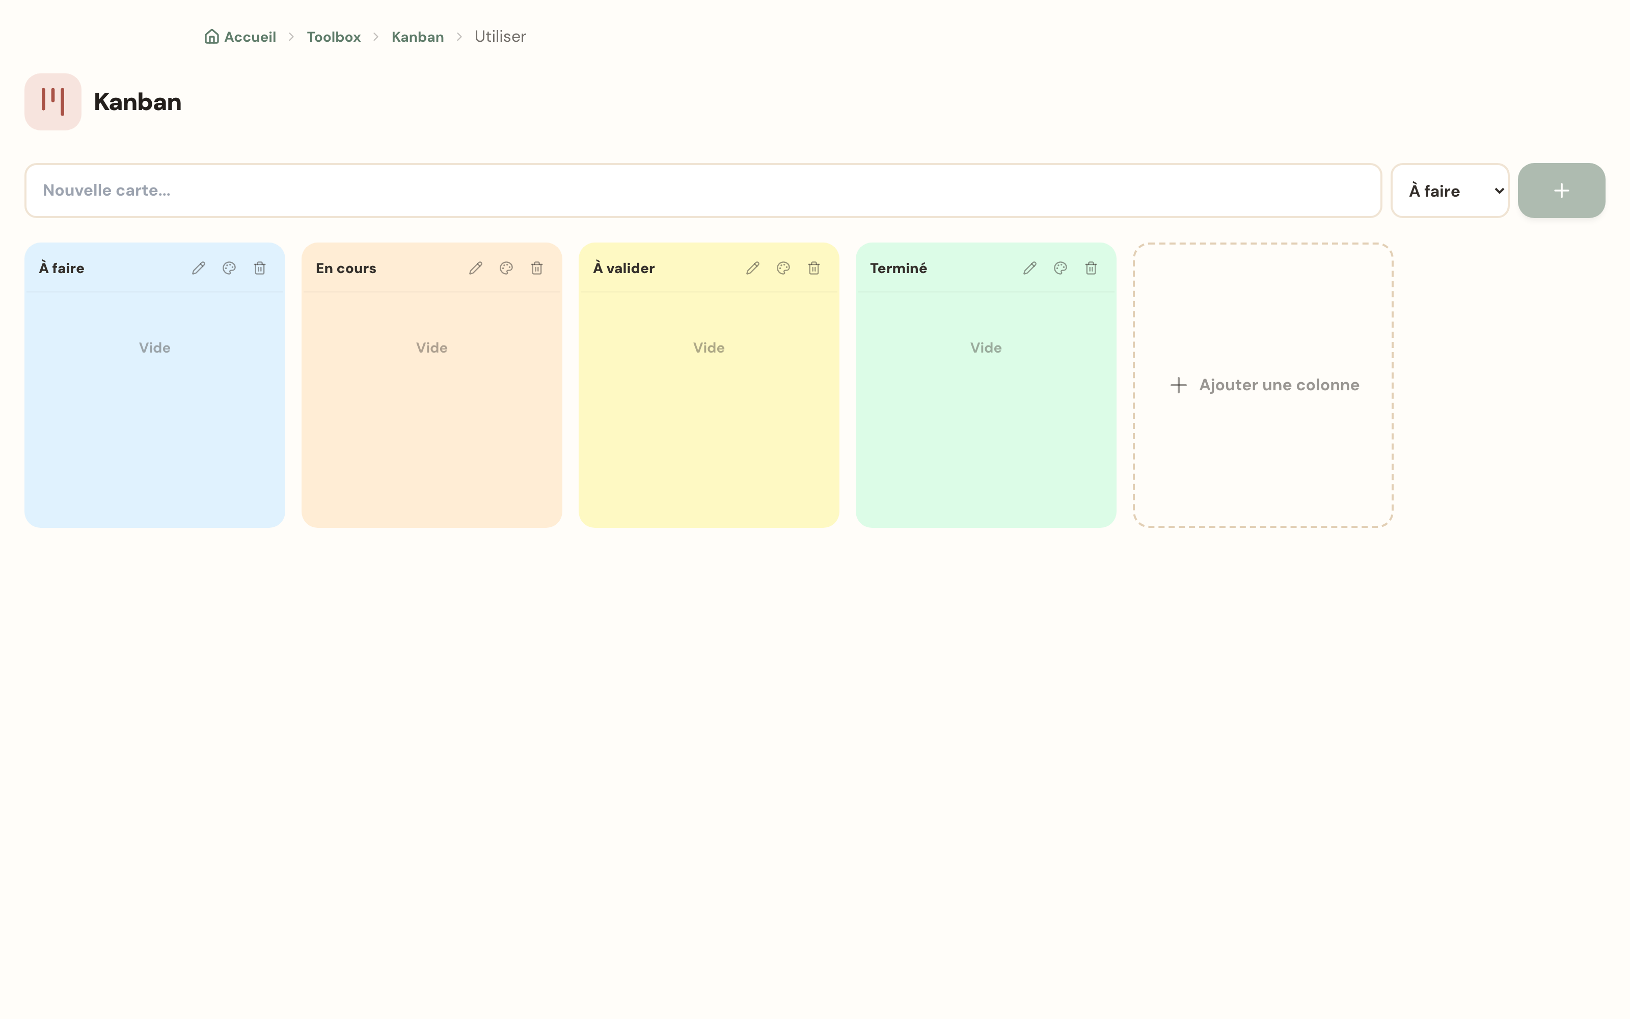Click Vide placeholder in À faire column
Image resolution: width=1630 pixels, height=1019 pixels.
click(155, 348)
